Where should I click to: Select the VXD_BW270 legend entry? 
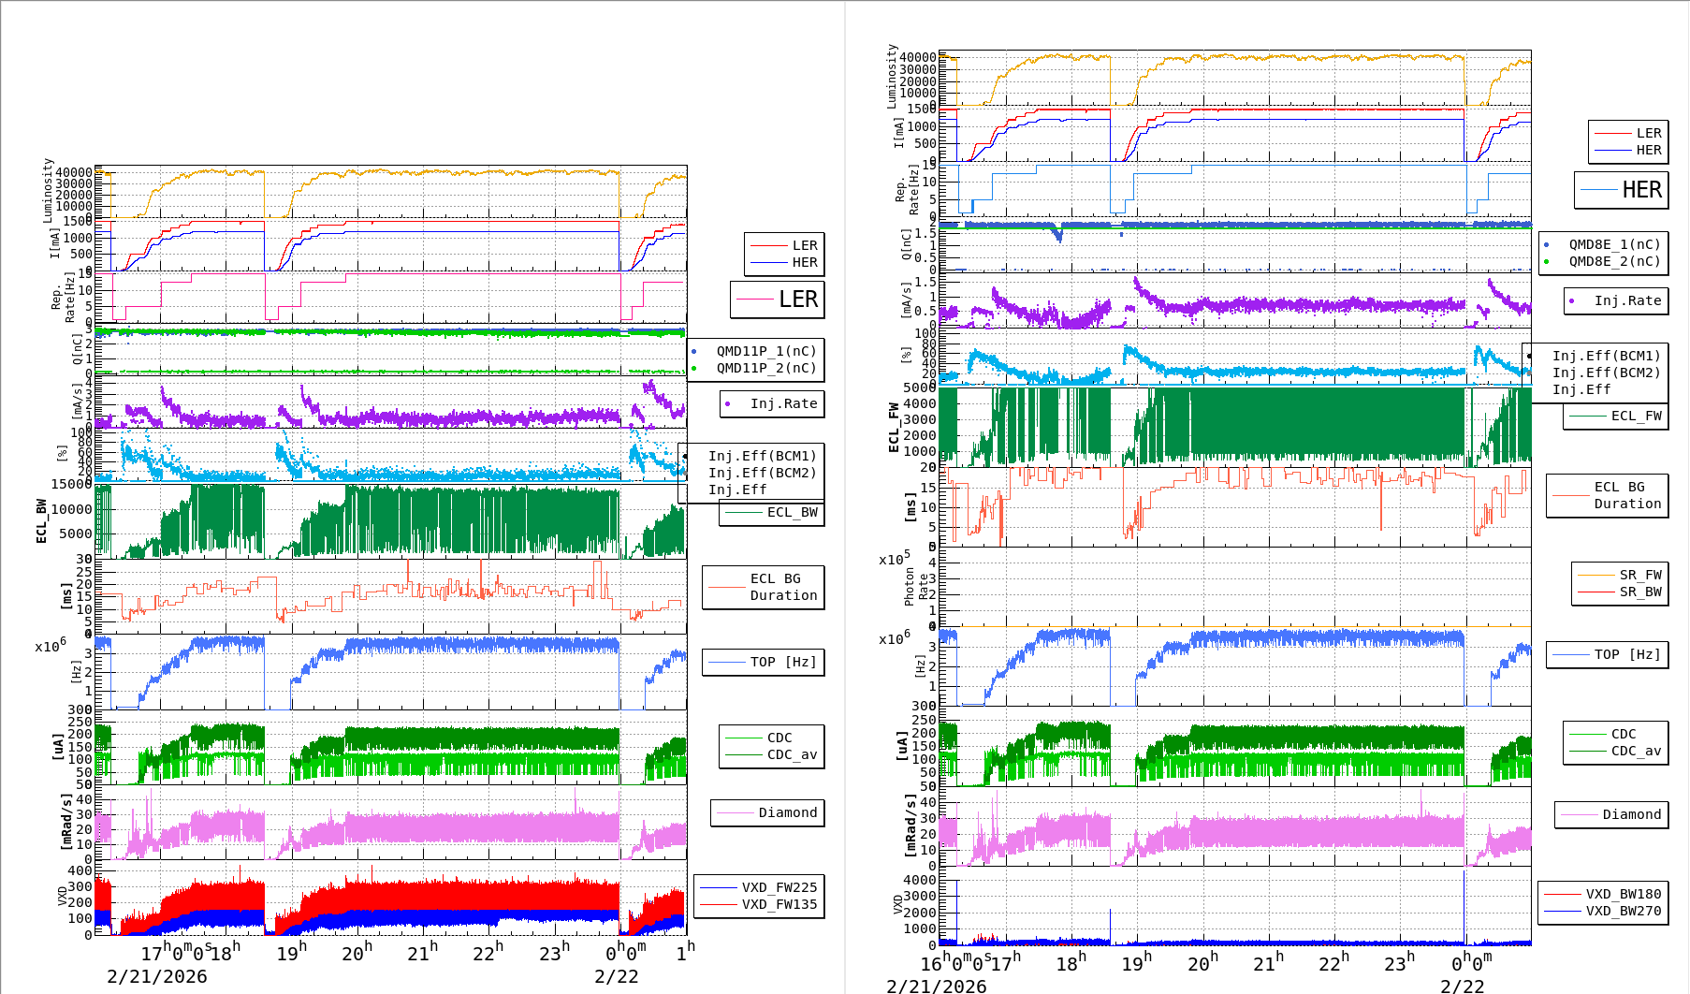click(1623, 911)
